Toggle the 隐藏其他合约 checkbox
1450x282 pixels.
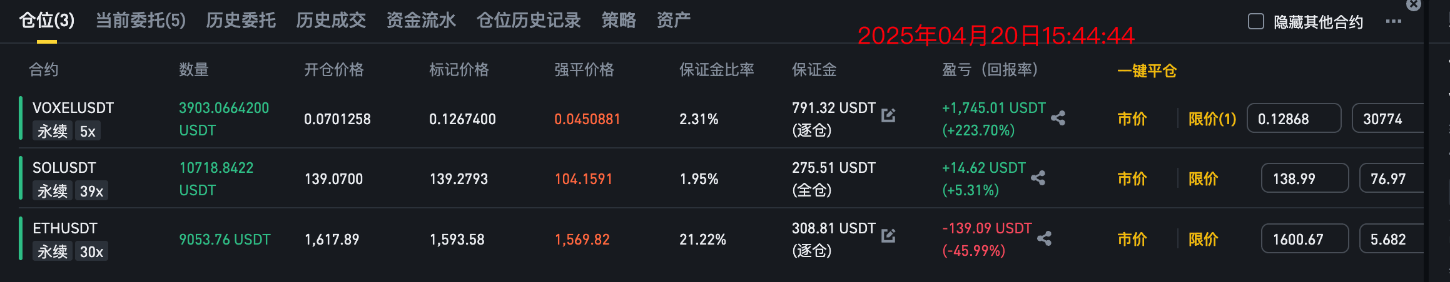[x=1256, y=21]
